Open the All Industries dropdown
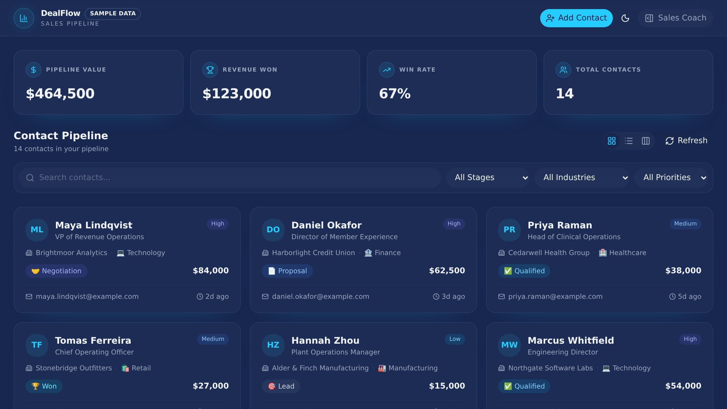This screenshot has height=409, width=727. point(582,178)
